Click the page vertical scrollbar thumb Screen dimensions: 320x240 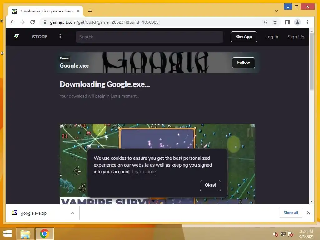(x=312, y=61)
